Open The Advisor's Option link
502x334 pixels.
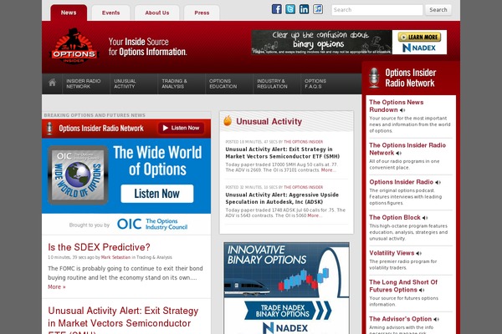click(400, 319)
